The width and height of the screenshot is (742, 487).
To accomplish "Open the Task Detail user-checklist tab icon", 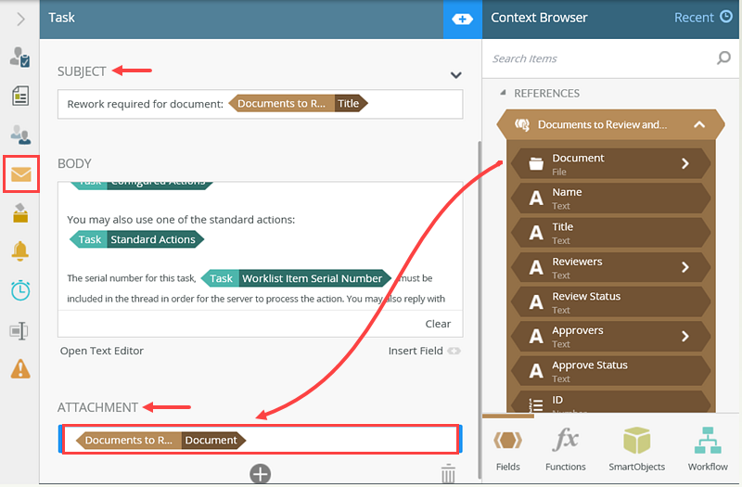I will tap(19, 57).
